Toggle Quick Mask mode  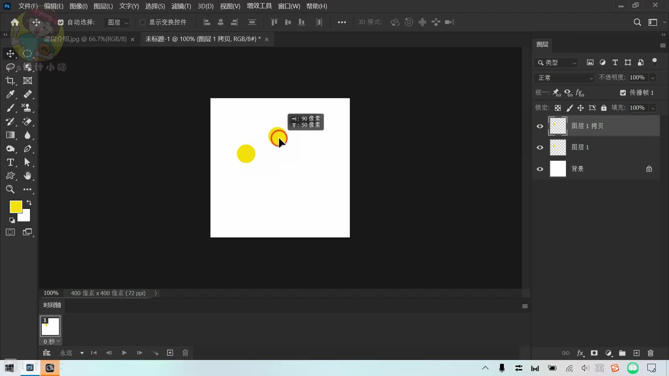click(x=10, y=232)
